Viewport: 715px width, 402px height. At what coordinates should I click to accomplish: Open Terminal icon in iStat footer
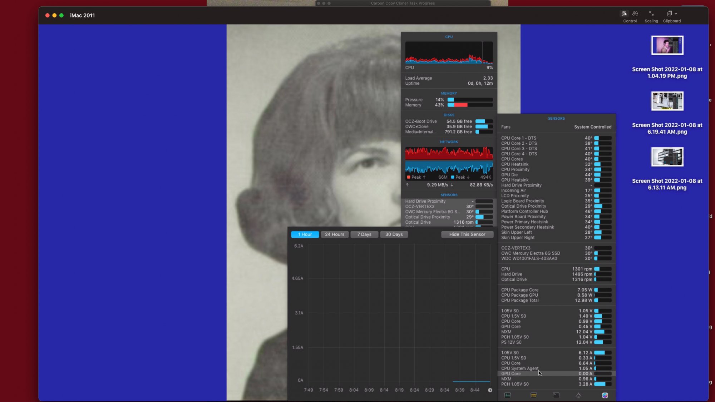click(556, 395)
